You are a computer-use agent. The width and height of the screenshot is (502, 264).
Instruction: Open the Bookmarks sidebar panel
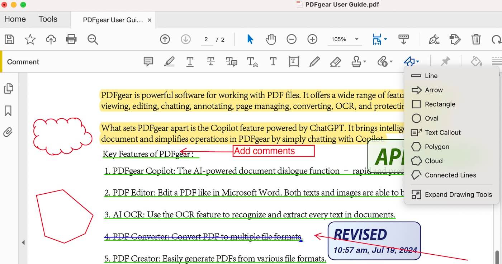9,111
